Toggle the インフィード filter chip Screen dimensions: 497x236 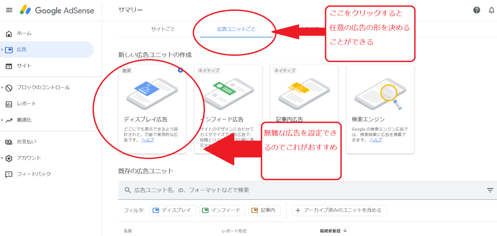pyautogui.click(x=222, y=210)
